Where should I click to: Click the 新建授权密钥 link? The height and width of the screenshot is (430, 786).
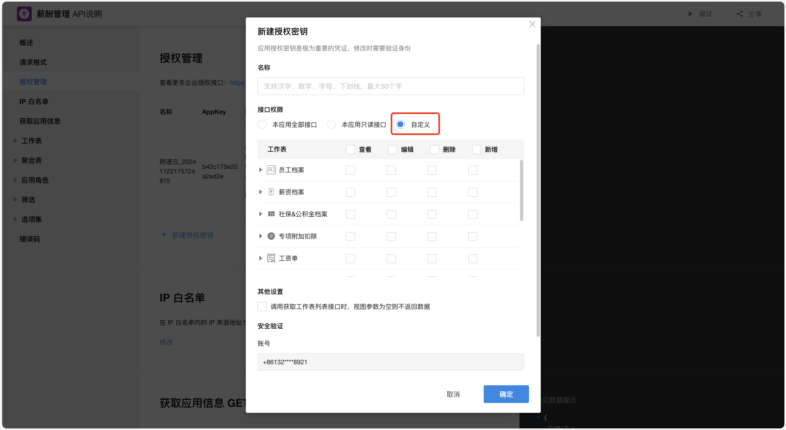coord(193,235)
